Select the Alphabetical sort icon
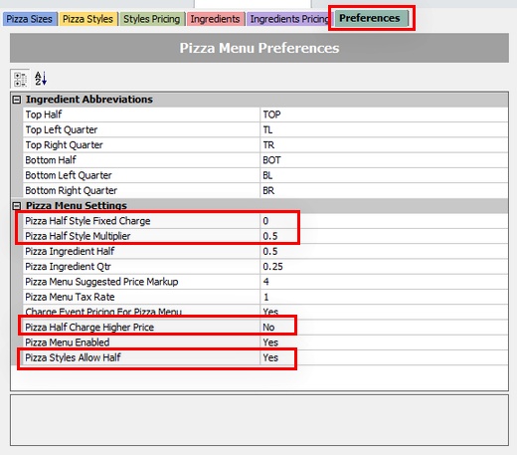Viewport: 517px width, 455px height. (x=41, y=79)
